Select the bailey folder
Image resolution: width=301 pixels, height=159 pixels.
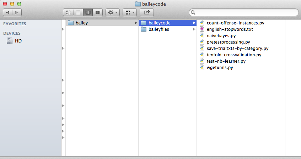pyautogui.click(x=82, y=23)
